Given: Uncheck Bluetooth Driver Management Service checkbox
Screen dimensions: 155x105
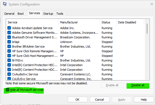Looking at the screenshot, I should [x=9, y=37].
